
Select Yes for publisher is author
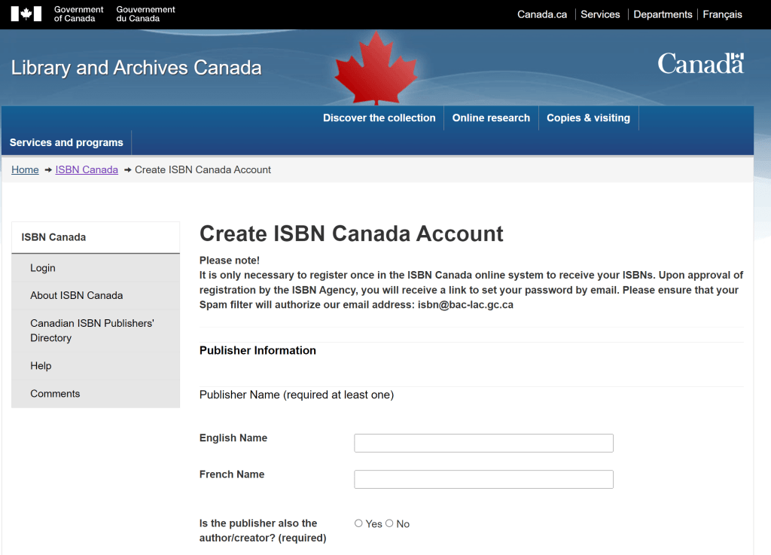[359, 523]
